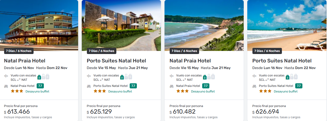Click the Desayuno buffet label in the $610.482 card
Screen dimensions: 327x121
(203, 91)
